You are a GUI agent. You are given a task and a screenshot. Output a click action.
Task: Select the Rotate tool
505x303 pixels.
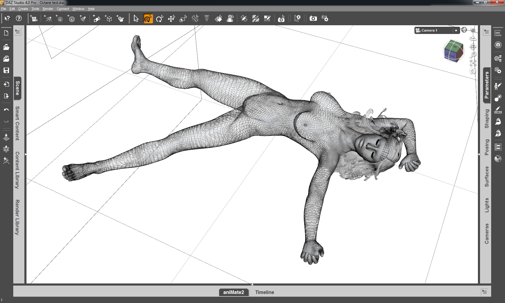160,19
